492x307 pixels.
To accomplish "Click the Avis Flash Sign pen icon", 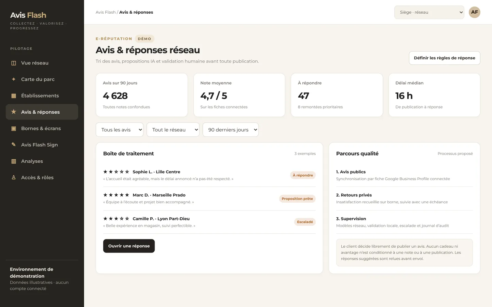I will [x=14, y=145].
